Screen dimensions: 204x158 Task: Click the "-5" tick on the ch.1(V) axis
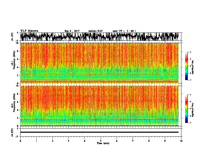[18, 41]
